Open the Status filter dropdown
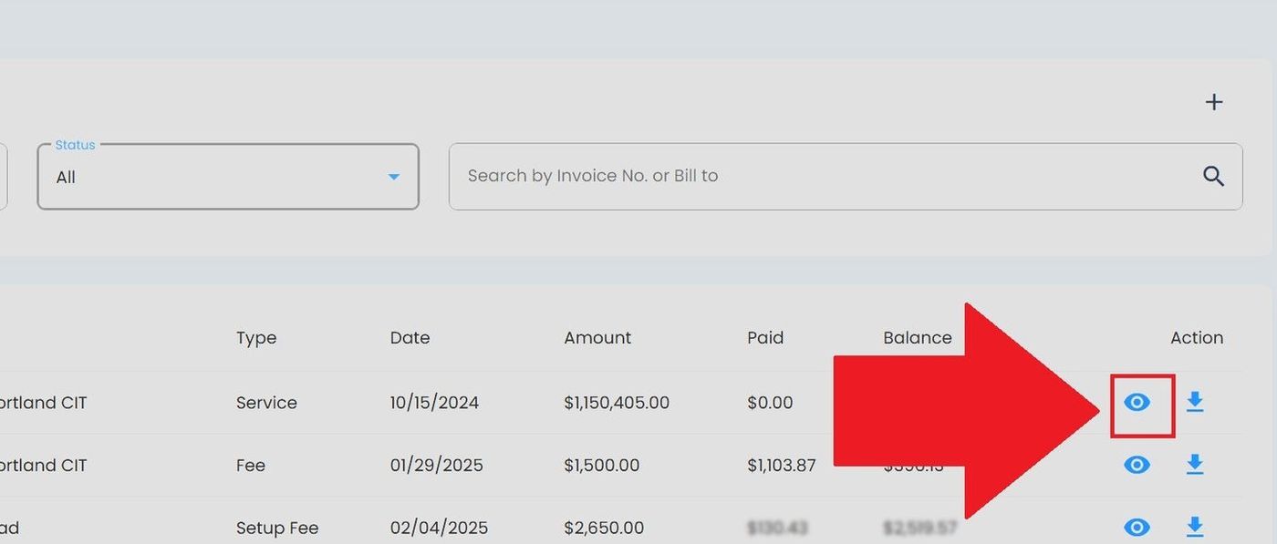This screenshot has width=1277, height=544. 227,177
